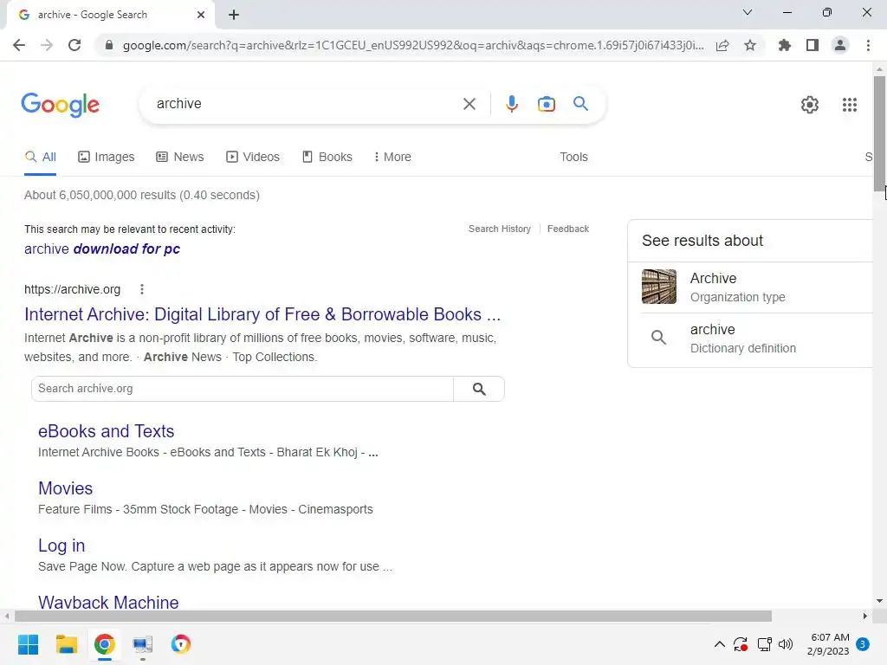Open the Windows Start menu
The width and height of the screenshot is (887, 665).
tap(28, 644)
